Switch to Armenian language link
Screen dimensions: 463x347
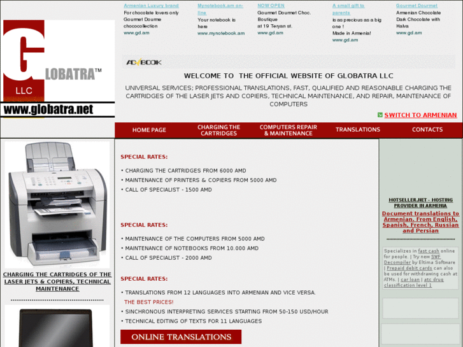(420, 115)
